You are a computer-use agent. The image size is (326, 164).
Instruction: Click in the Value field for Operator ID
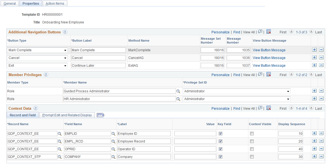195,149
